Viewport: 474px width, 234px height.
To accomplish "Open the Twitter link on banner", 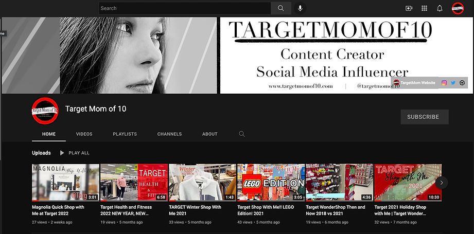I will 453,83.
